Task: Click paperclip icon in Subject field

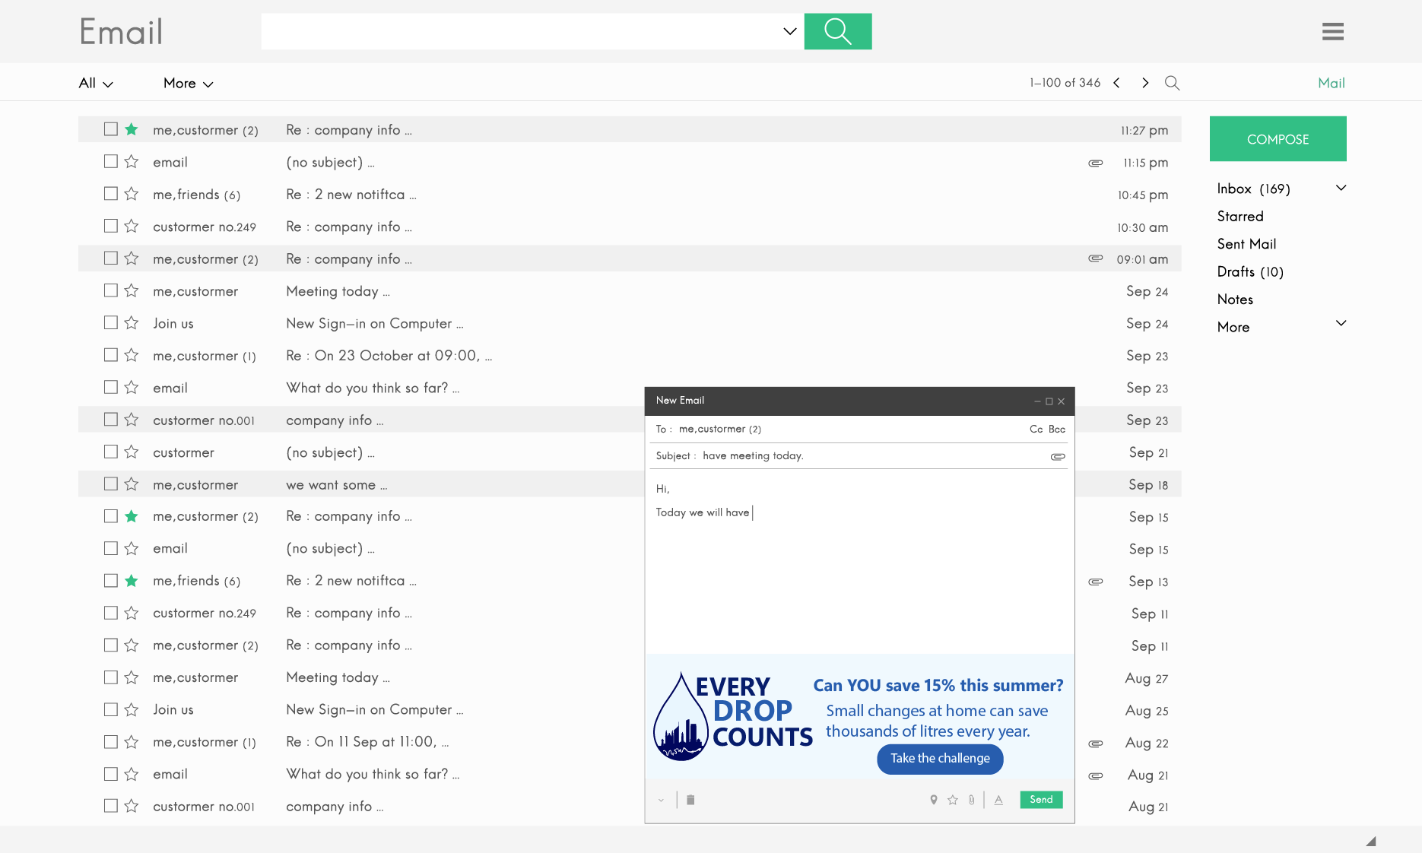Action: (1058, 456)
